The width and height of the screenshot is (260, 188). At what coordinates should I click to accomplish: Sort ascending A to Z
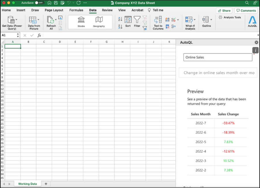[x=120, y=19]
